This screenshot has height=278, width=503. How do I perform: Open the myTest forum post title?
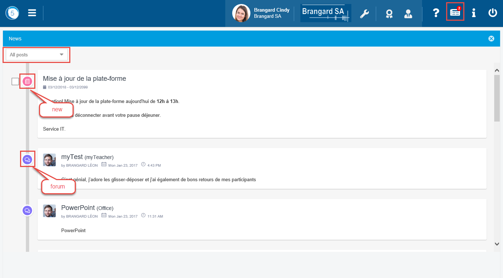coord(72,157)
